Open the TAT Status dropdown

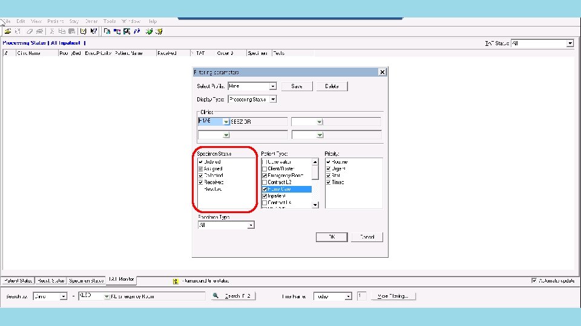pyautogui.click(x=570, y=43)
